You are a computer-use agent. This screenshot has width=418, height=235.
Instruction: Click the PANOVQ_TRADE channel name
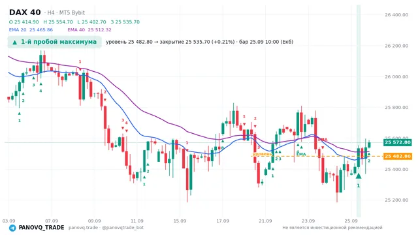click(41, 228)
